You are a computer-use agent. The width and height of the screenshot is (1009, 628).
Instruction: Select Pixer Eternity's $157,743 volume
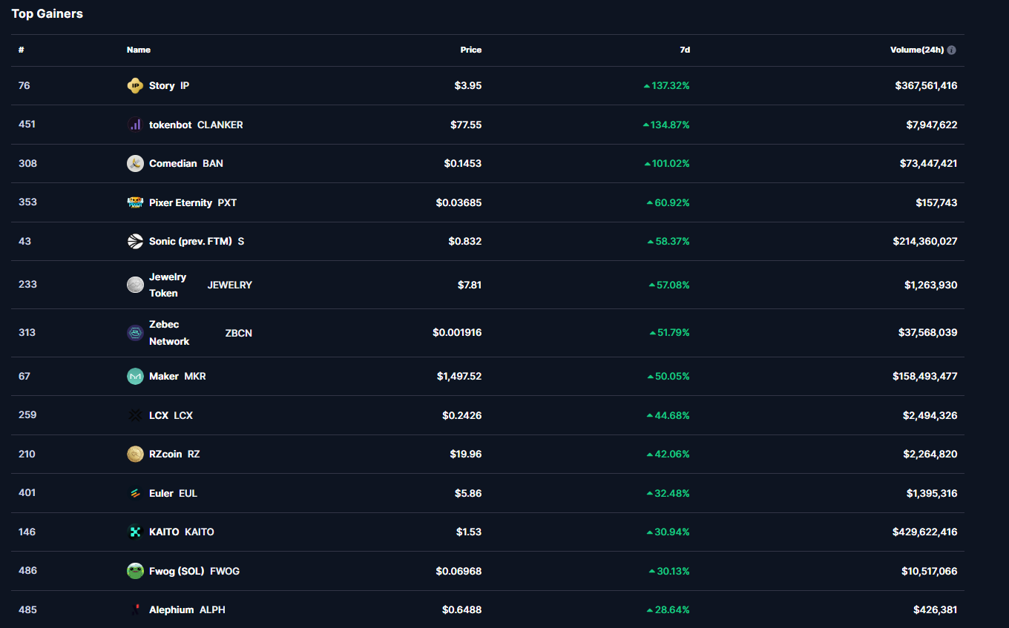[x=936, y=202]
